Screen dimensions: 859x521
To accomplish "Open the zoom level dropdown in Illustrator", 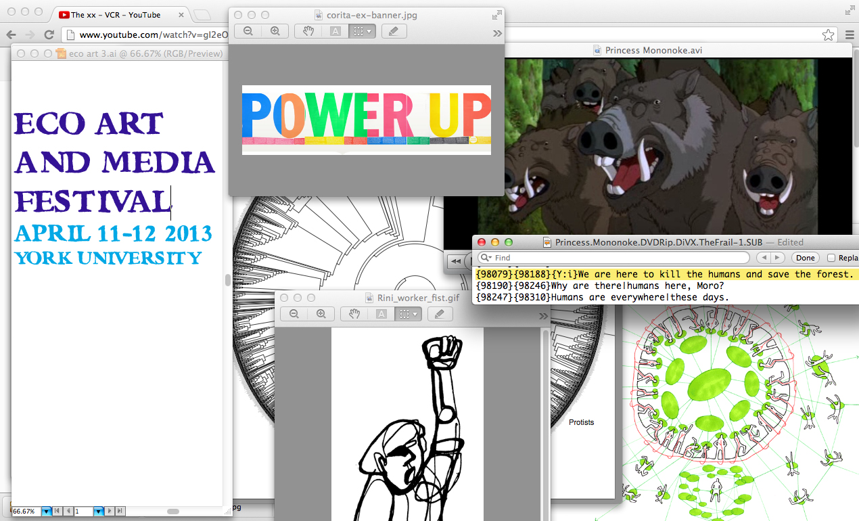I will point(46,512).
